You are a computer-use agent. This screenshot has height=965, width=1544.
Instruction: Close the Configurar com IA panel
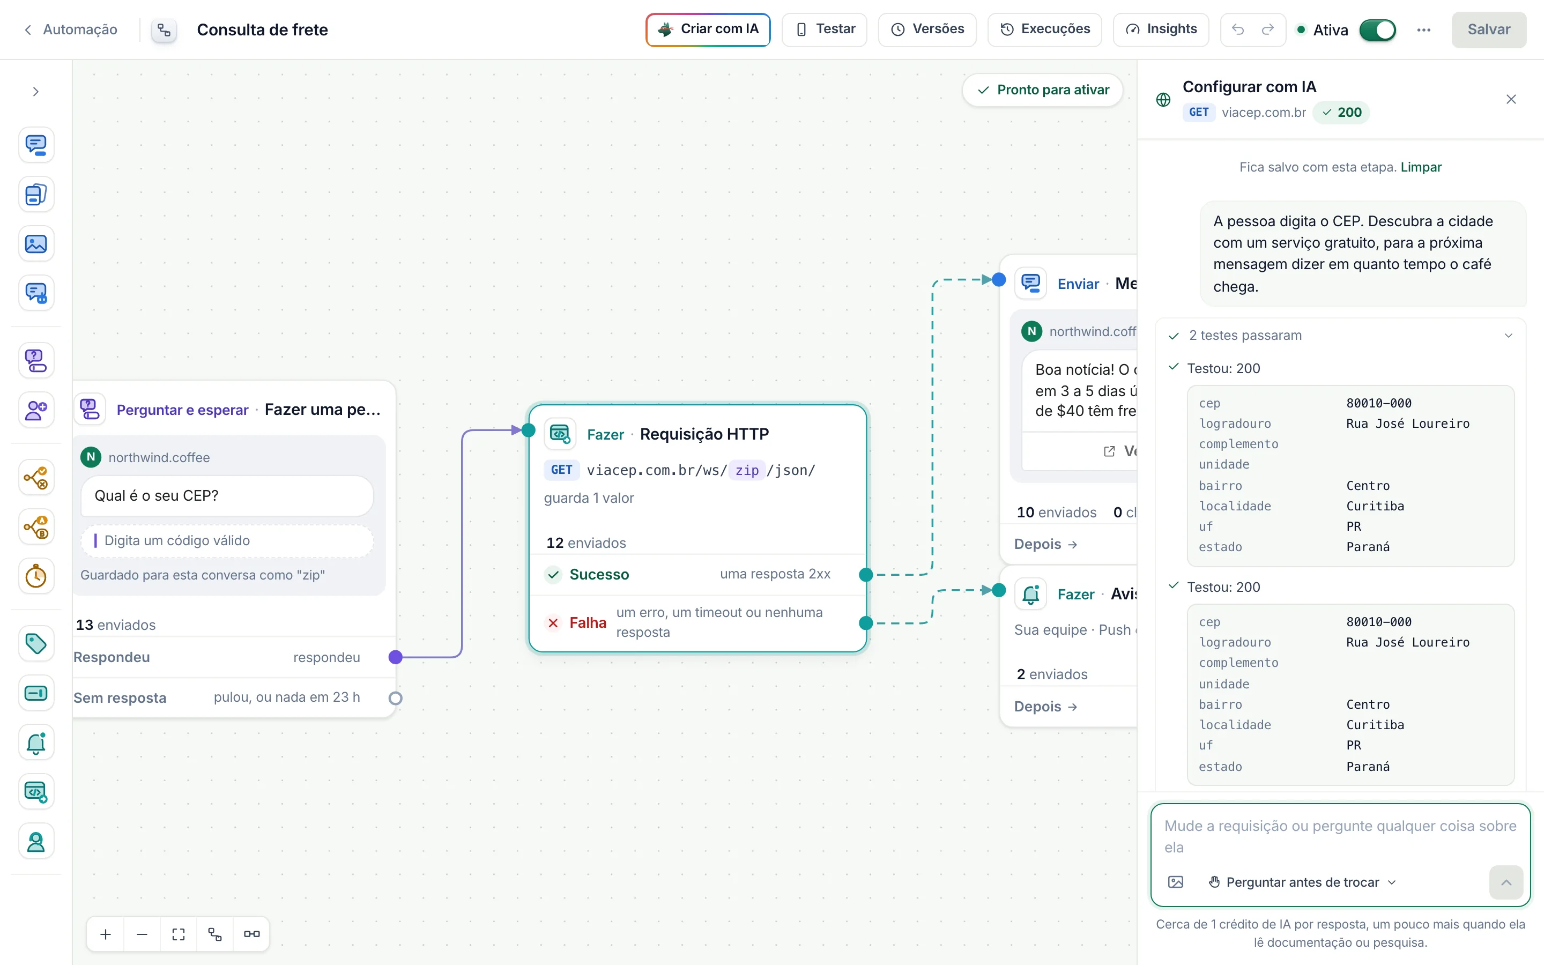point(1511,100)
